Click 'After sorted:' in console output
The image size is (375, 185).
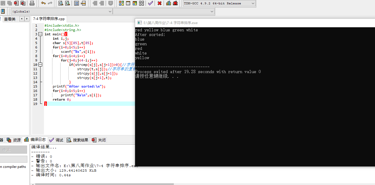tap(150, 35)
